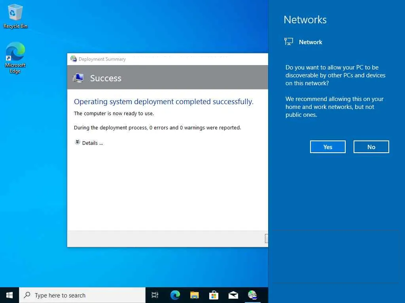405x303 pixels.
Task: Click the search magnifier icon in taskbar
Action: coord(27,295)
